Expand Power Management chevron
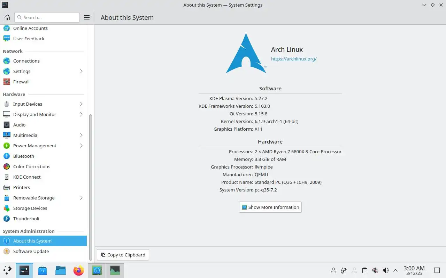The width and height of the screenshot is (446, 278). (x=81, y=146)
